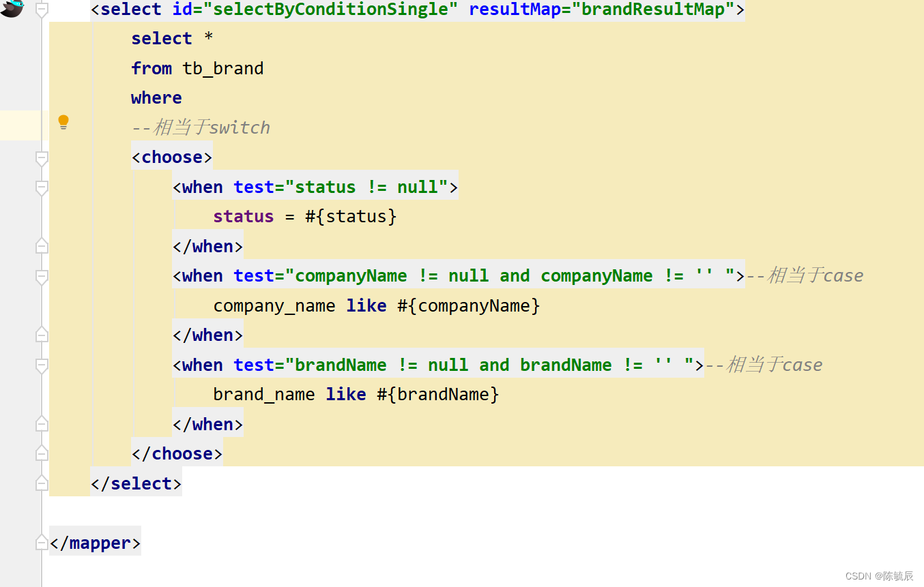Image resolution: width=924 pixels, height=587 pixels.
Task: Click fold marker beside </mapper> closing tag
Action: [42, 543]
